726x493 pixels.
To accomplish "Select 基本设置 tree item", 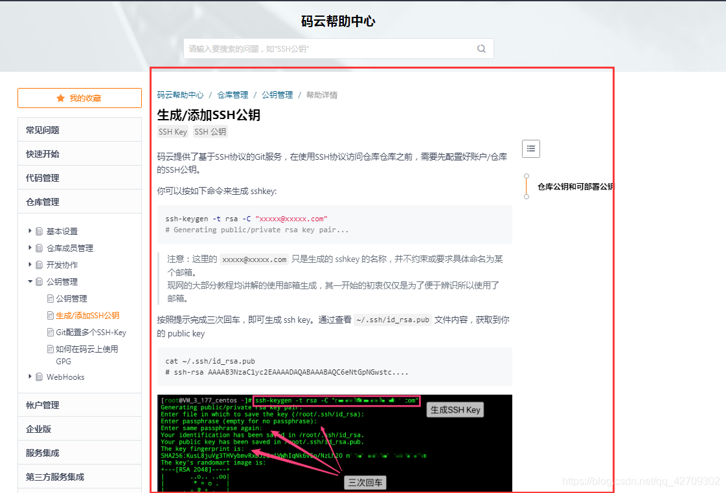I will click(x=62, y=231).
